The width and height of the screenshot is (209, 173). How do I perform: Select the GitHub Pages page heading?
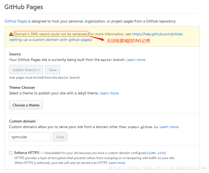tap(24, 7)
